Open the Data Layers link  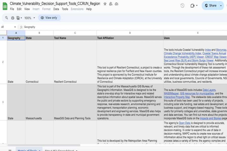(209, 90)
